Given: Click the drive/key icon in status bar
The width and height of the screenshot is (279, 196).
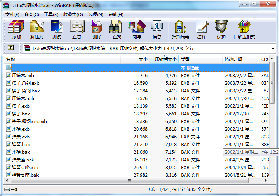Looking at the screenshot, I should 11,189.
